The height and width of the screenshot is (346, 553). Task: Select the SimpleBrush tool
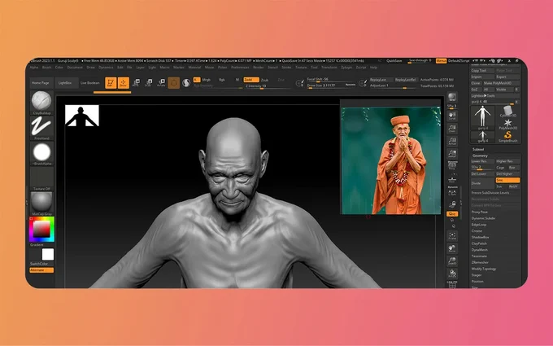click(x=507, y=137)
